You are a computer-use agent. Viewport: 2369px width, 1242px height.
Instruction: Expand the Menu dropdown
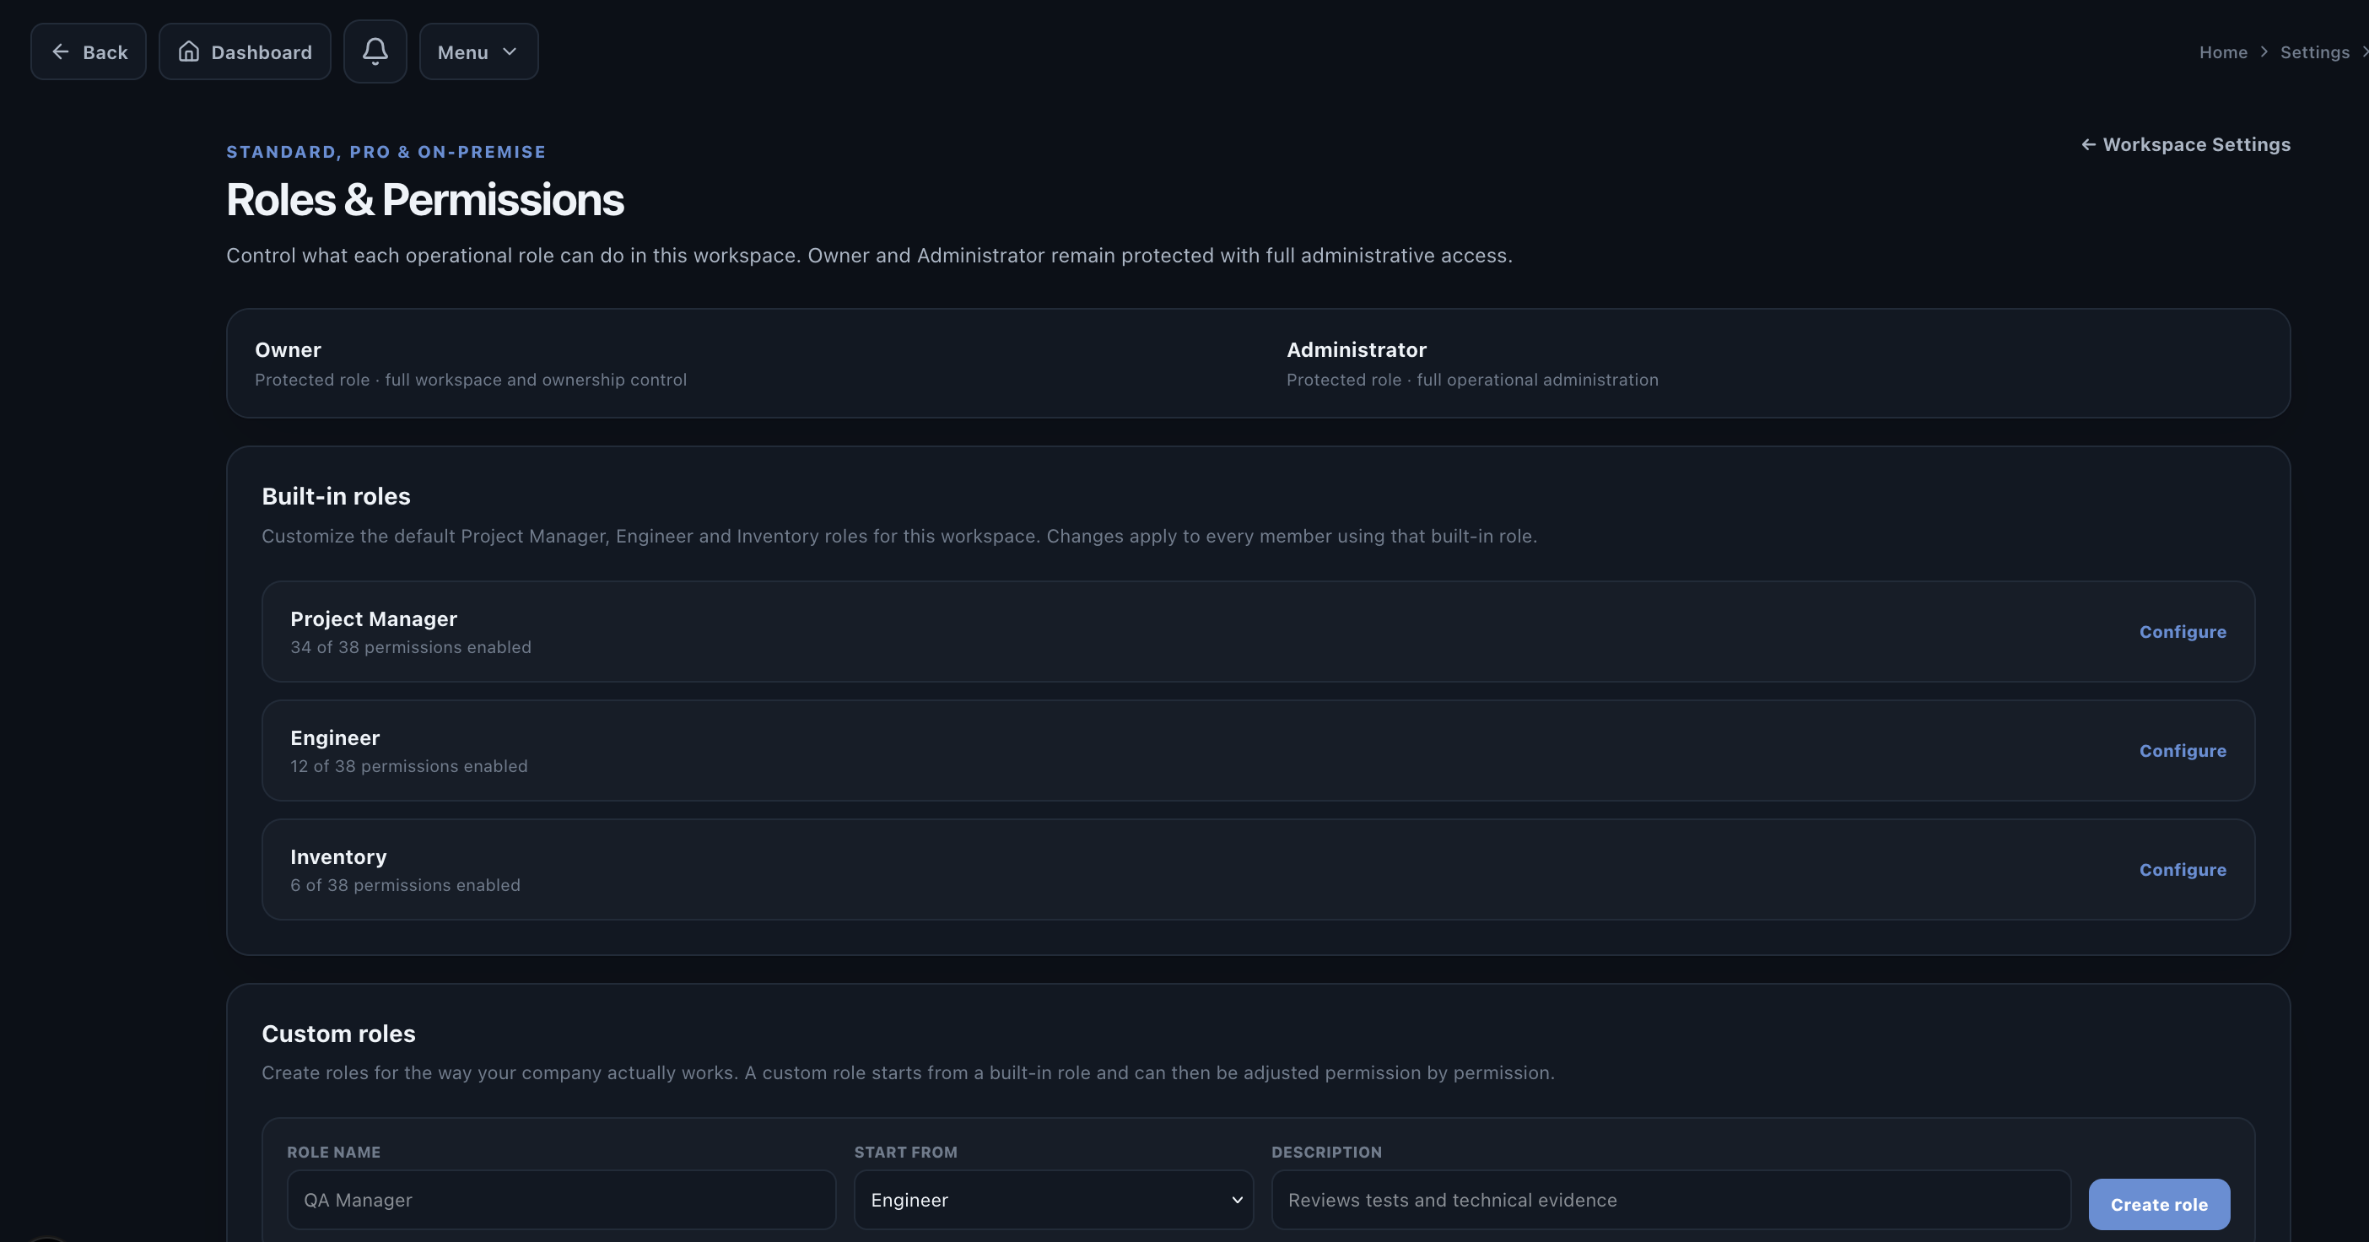(478, 51)
